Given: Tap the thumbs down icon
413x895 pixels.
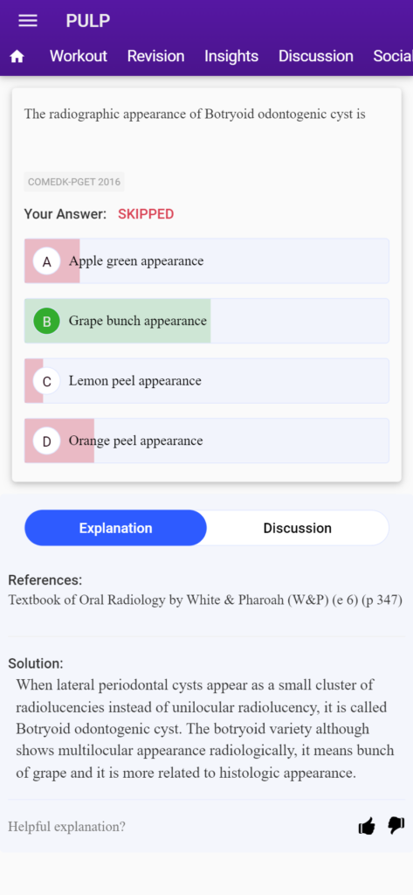Looking at the screenshot, I should pyautogui.click(x=396, y=825).
